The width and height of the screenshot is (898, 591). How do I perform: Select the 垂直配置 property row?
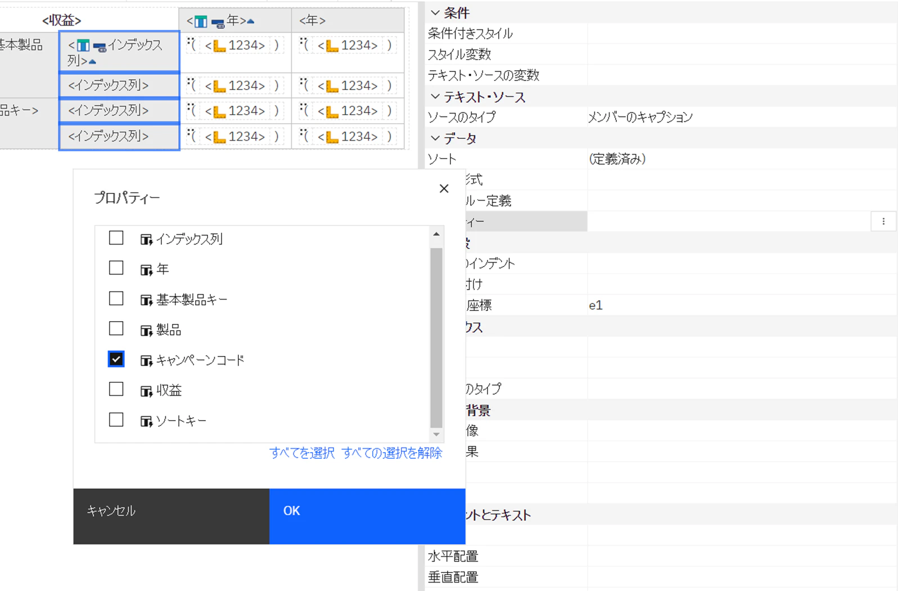662,577
